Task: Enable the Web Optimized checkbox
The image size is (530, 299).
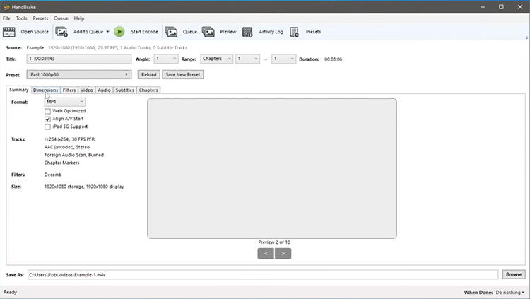Action: pos(47,111)
